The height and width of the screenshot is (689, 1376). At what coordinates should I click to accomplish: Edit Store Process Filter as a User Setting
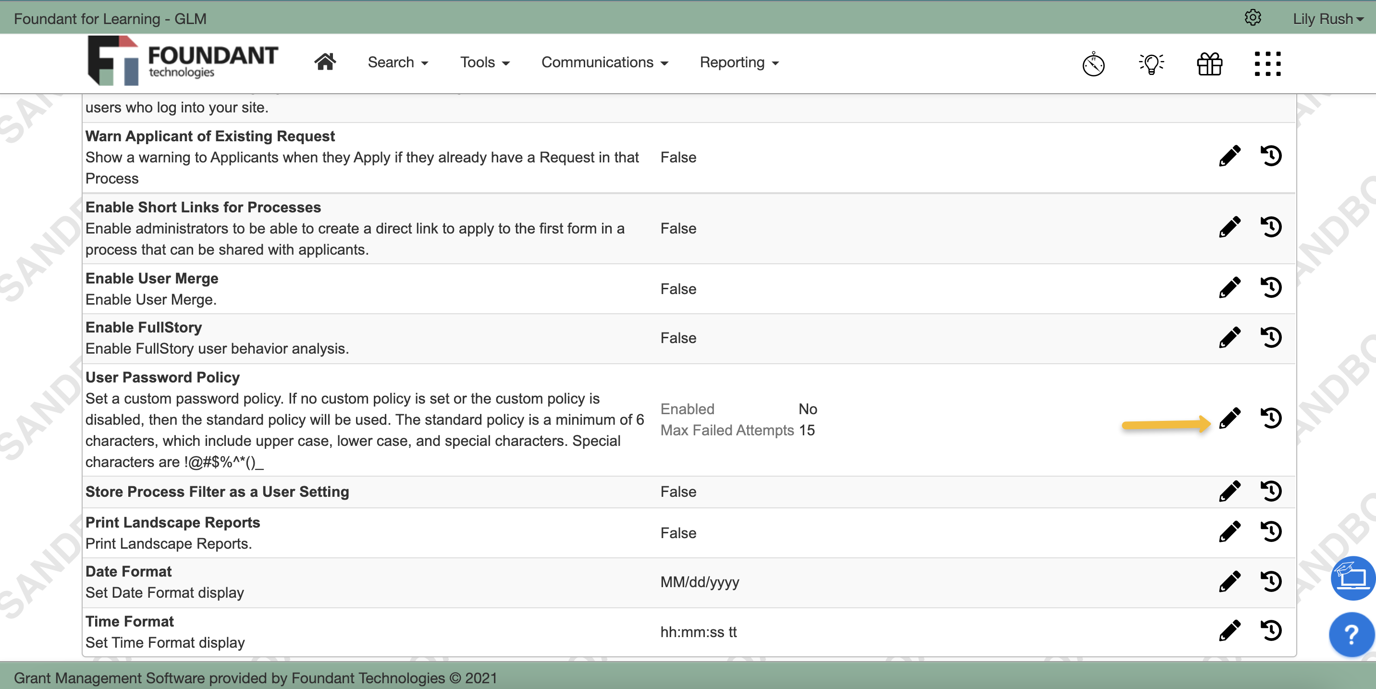[x=1231, y=491]
